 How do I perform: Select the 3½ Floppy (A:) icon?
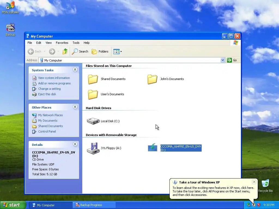coord(93,148)
